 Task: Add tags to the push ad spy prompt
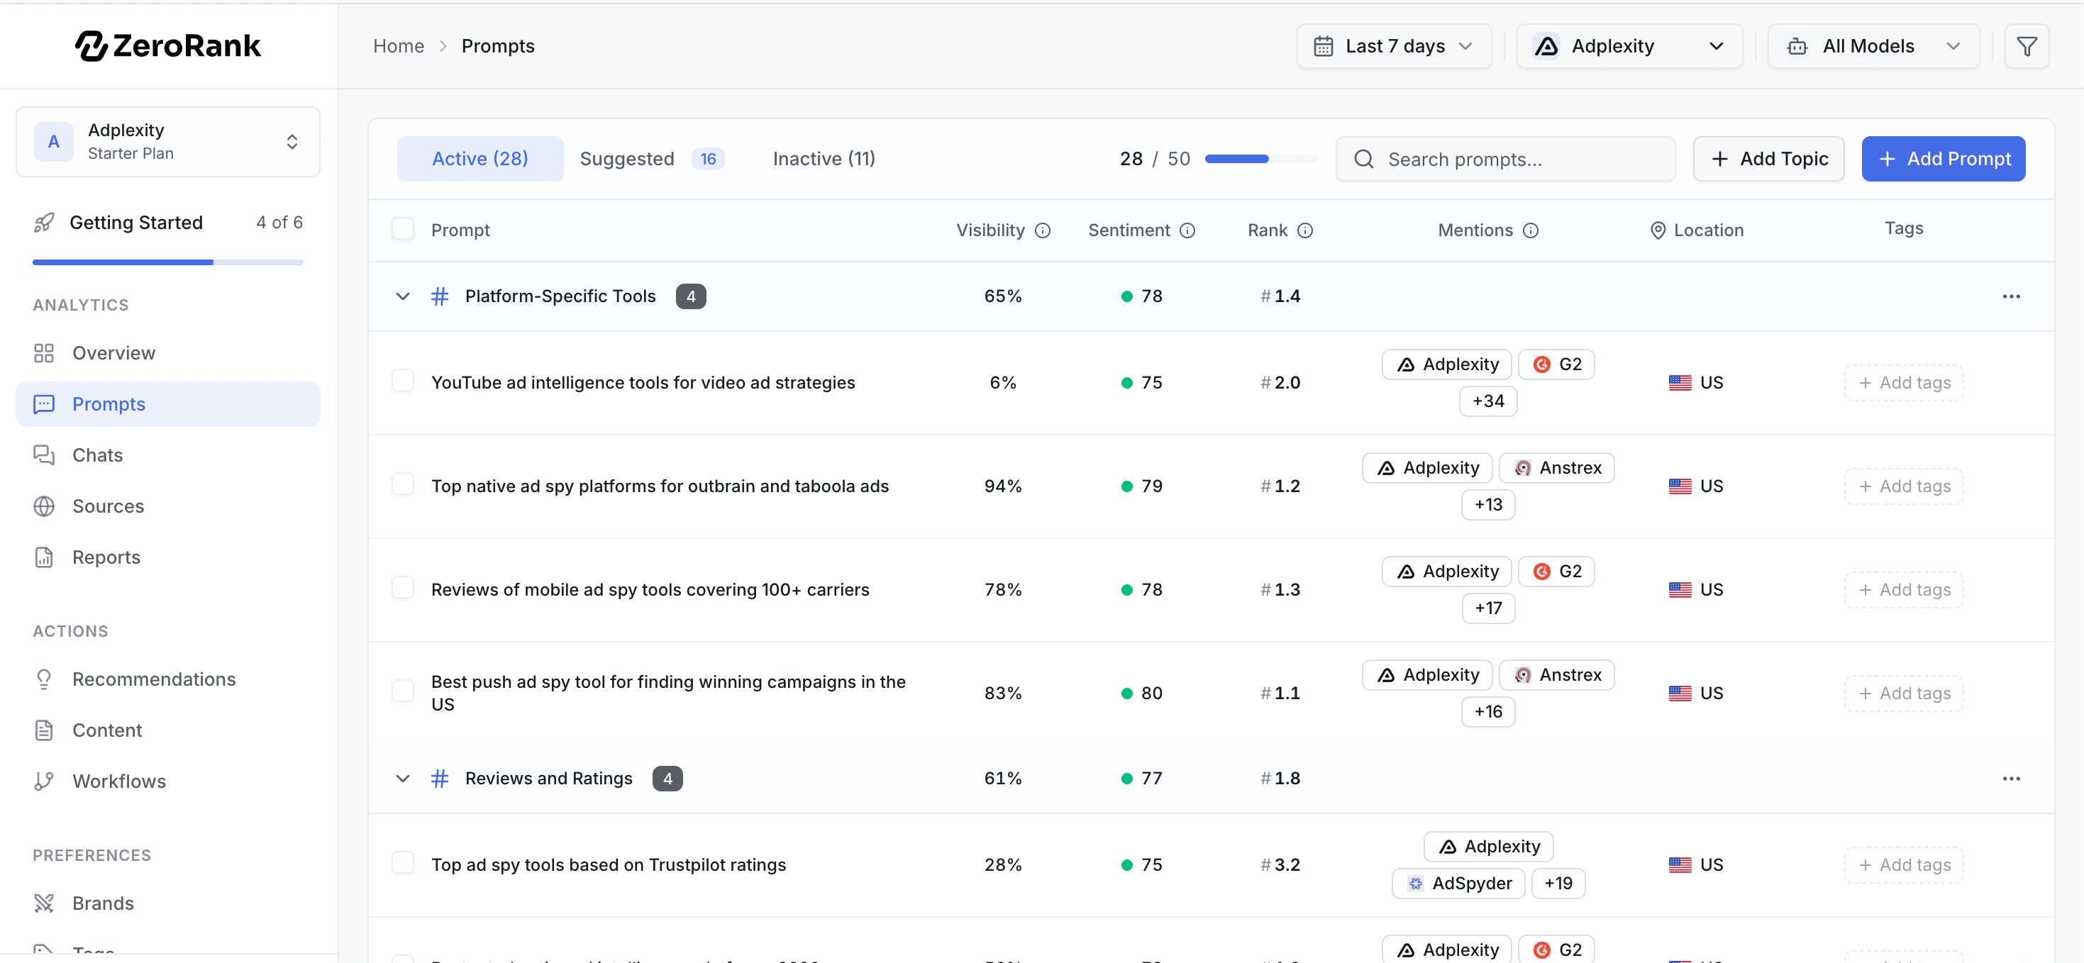coord(1904,693)
